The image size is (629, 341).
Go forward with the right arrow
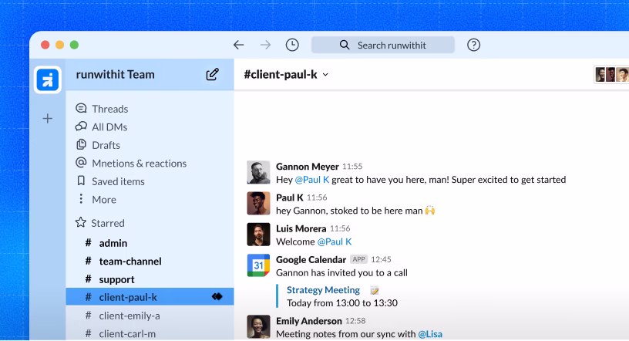click(266, 45)
